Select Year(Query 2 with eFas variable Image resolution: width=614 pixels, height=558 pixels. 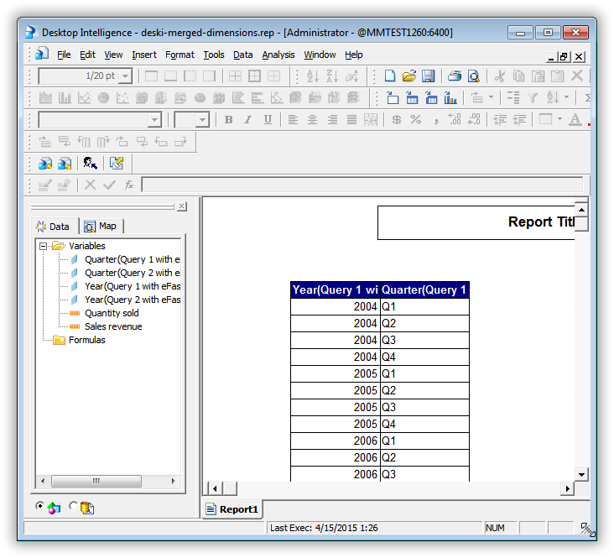click(x=133, y=300)
